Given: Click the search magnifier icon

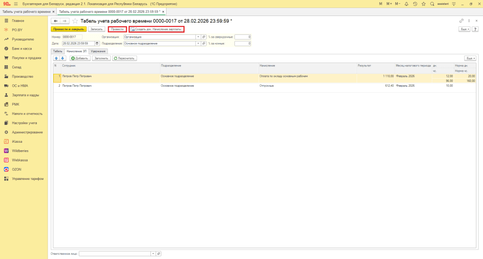Looking at the screenshot, I should [x=432, y=4].
